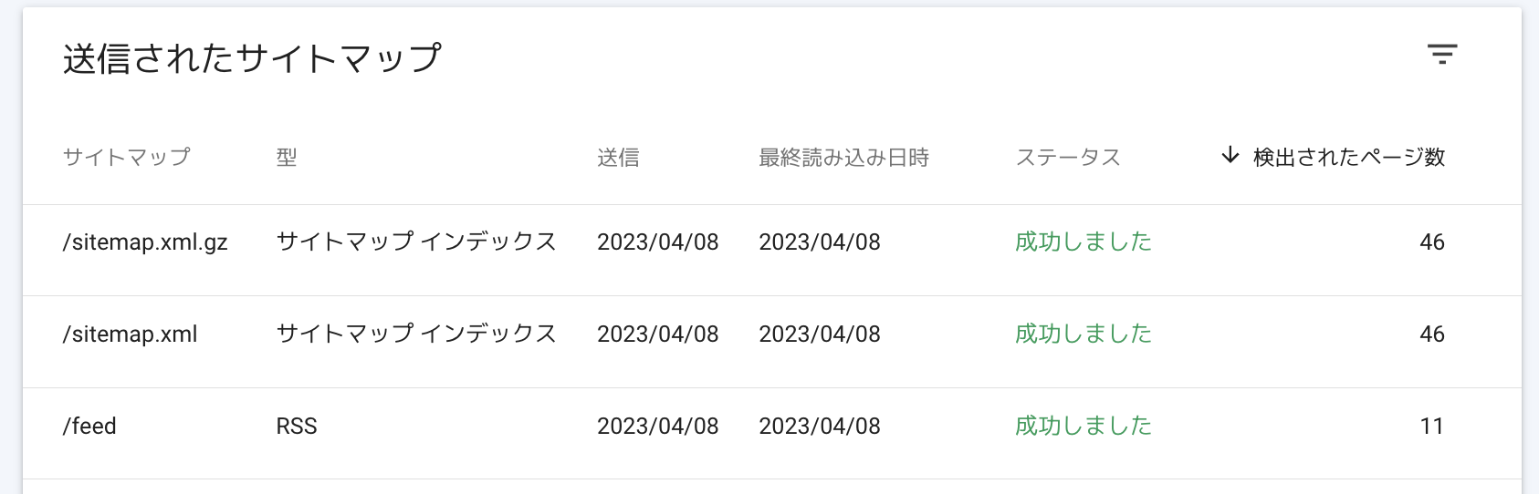1539x494 pixels.
Task: Click サイトマップ インデックス type for /sitemap.xml
Action: (416, 334)
